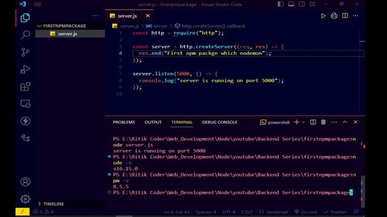Viewport: 387px width, 217px height.
Task: Change indentation via Spaces: 4
Action: pyautogui.click(x=206, y=212)
